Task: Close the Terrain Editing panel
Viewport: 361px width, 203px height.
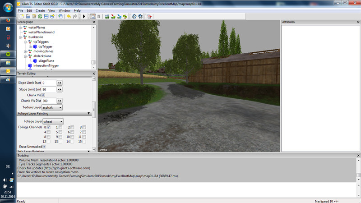Action: [94, 74]
